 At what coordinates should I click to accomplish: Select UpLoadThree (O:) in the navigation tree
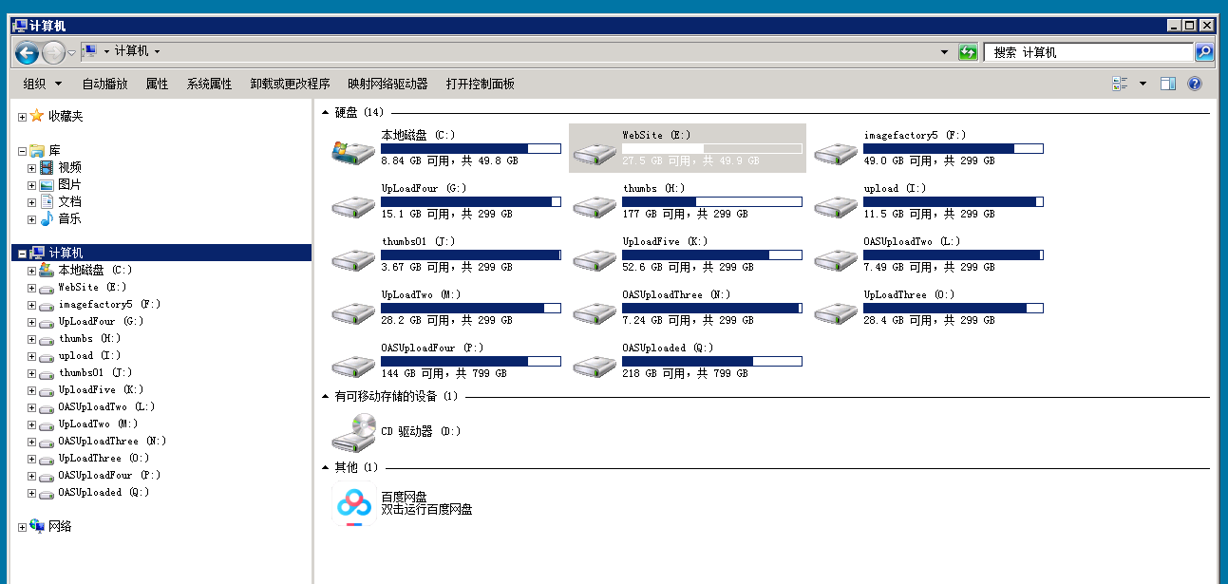pos(103,459)
